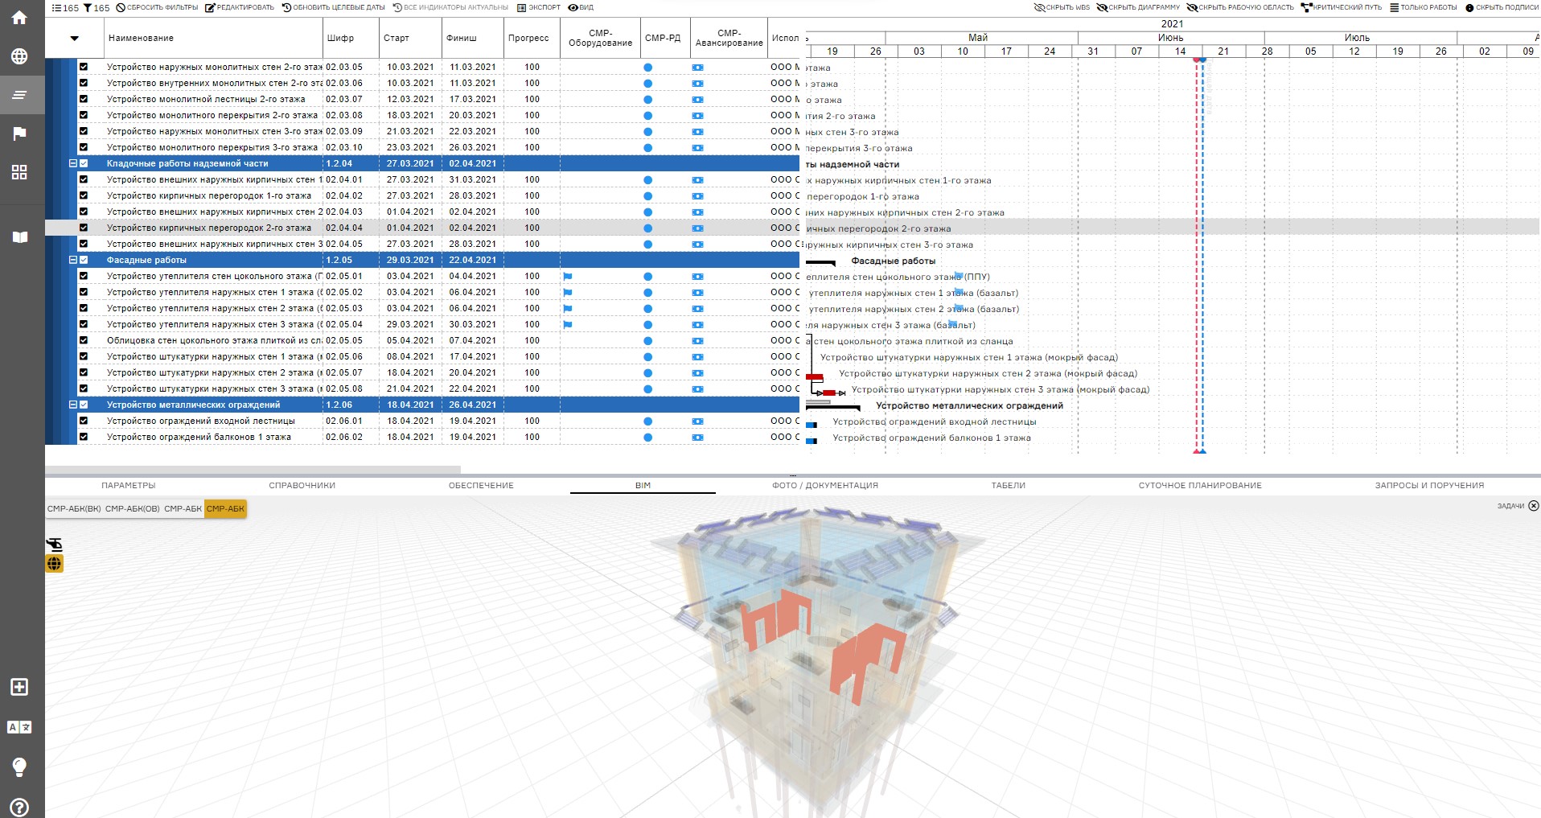The width and height of the screenshot is (1541, 818).
Task: Click the blue flag for row 02.05.02
Action: click(x=567, y=293)
